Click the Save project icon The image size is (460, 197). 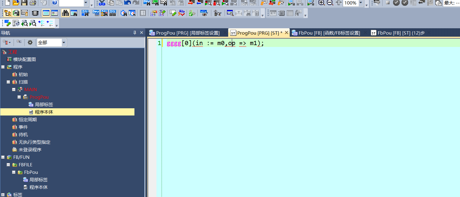click(24, 3)
